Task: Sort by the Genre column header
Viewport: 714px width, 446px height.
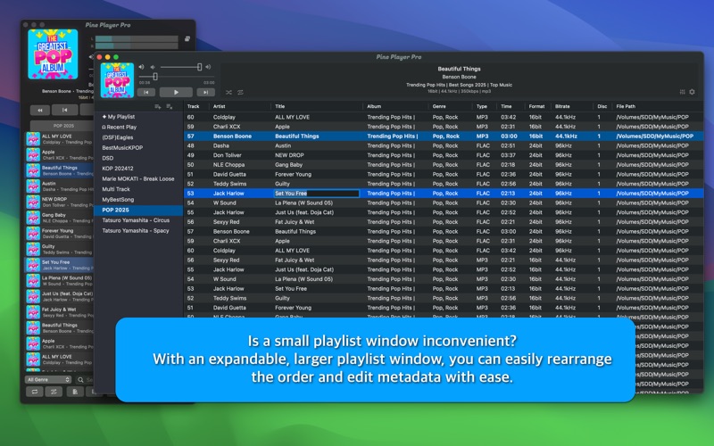Action: tap(439, 106)
